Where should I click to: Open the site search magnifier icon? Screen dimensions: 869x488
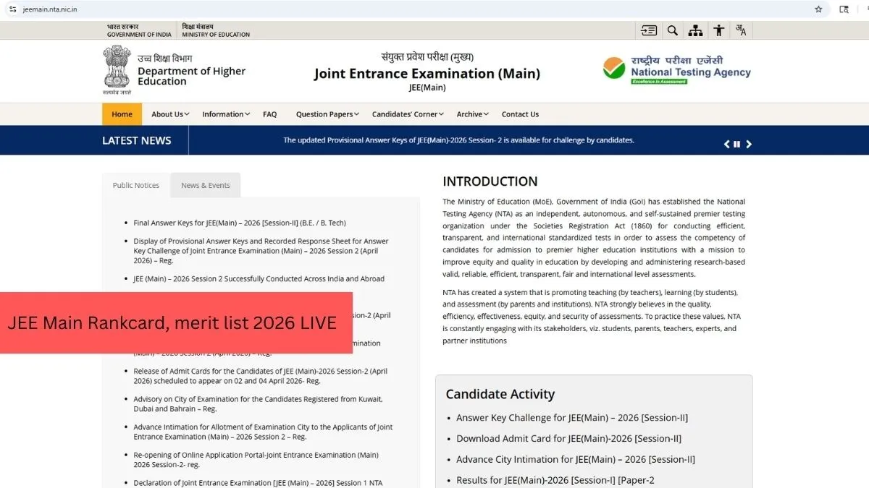click(673, 30)
